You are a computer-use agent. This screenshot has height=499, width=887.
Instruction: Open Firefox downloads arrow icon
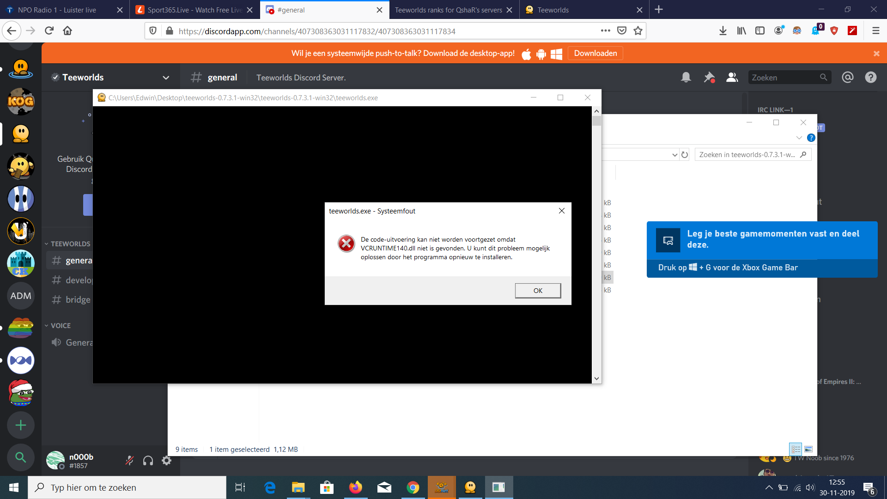click(723, 31)
